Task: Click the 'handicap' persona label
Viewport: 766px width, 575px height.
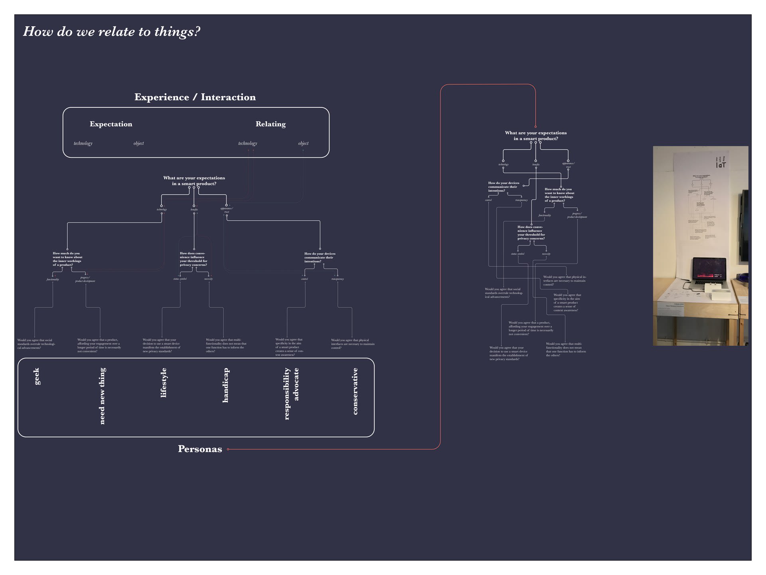Action: (x=225, y=385)
